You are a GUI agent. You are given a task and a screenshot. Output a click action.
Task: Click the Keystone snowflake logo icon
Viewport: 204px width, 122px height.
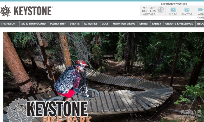click(x=6, y=11)
